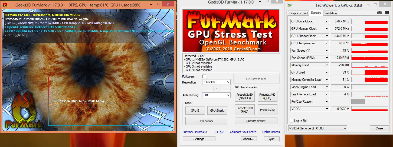Run the Preset:1440 (QHD) benchmark
This screenshot has width=393, height=147.
click(x=267, y=96)
